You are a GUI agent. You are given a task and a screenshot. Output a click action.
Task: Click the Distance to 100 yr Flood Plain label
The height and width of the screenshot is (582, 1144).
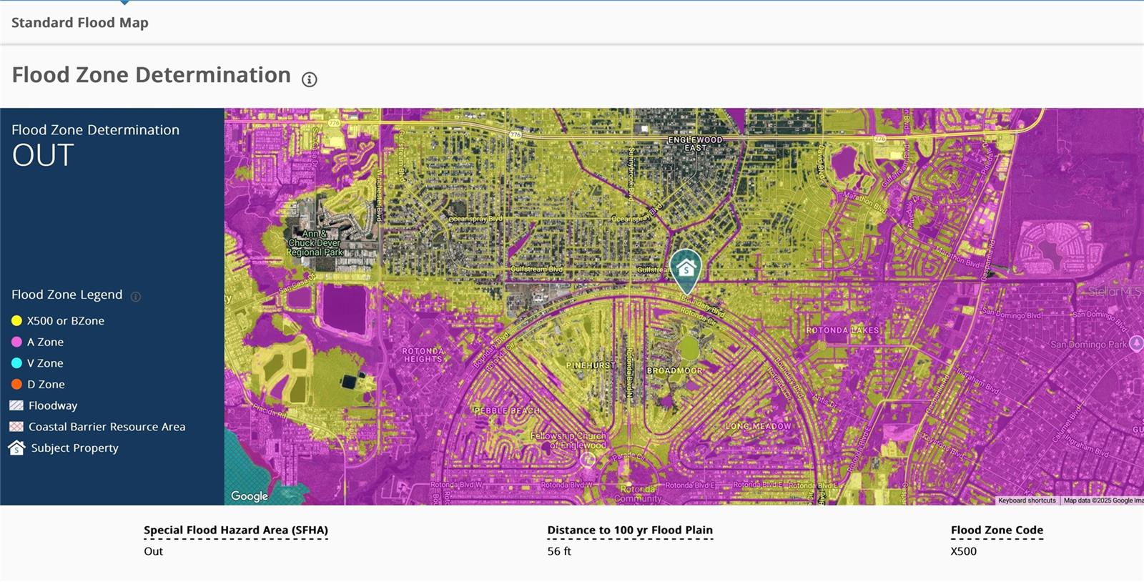[x=630, y=531]
